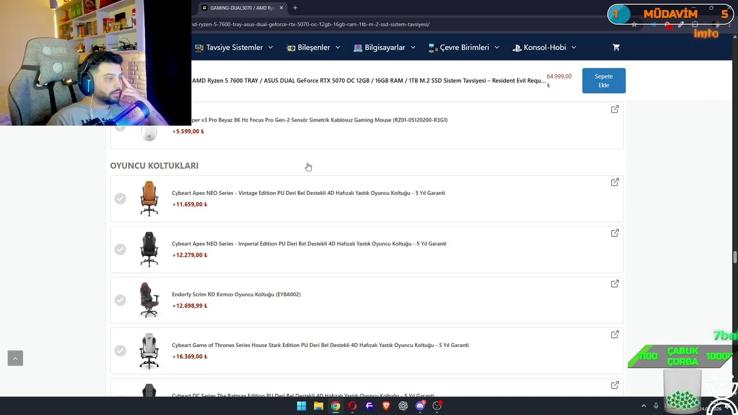This screenshot has width=738, height=415.
Task: Click the 64.999,00 ₺ system price
Action: [x=559, y=80]
